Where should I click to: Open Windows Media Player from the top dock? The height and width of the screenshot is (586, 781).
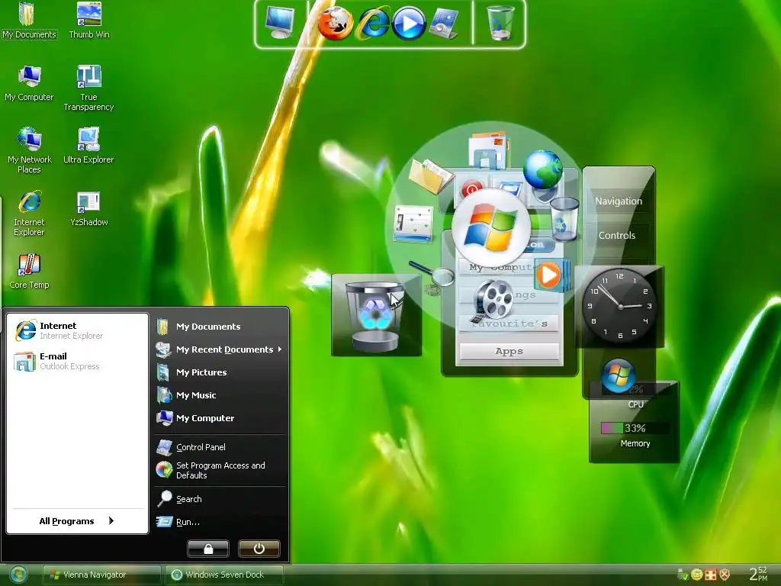point(409,24)
